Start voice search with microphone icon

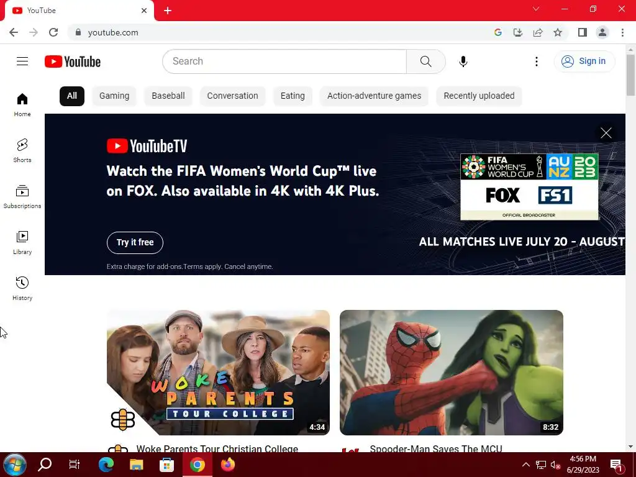pyautogui.click(x=463, y=61)
